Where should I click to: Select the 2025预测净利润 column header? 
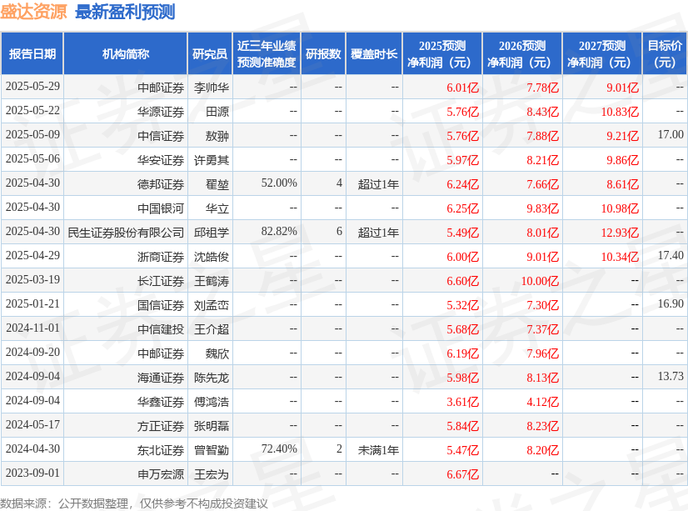pos(442,53)
